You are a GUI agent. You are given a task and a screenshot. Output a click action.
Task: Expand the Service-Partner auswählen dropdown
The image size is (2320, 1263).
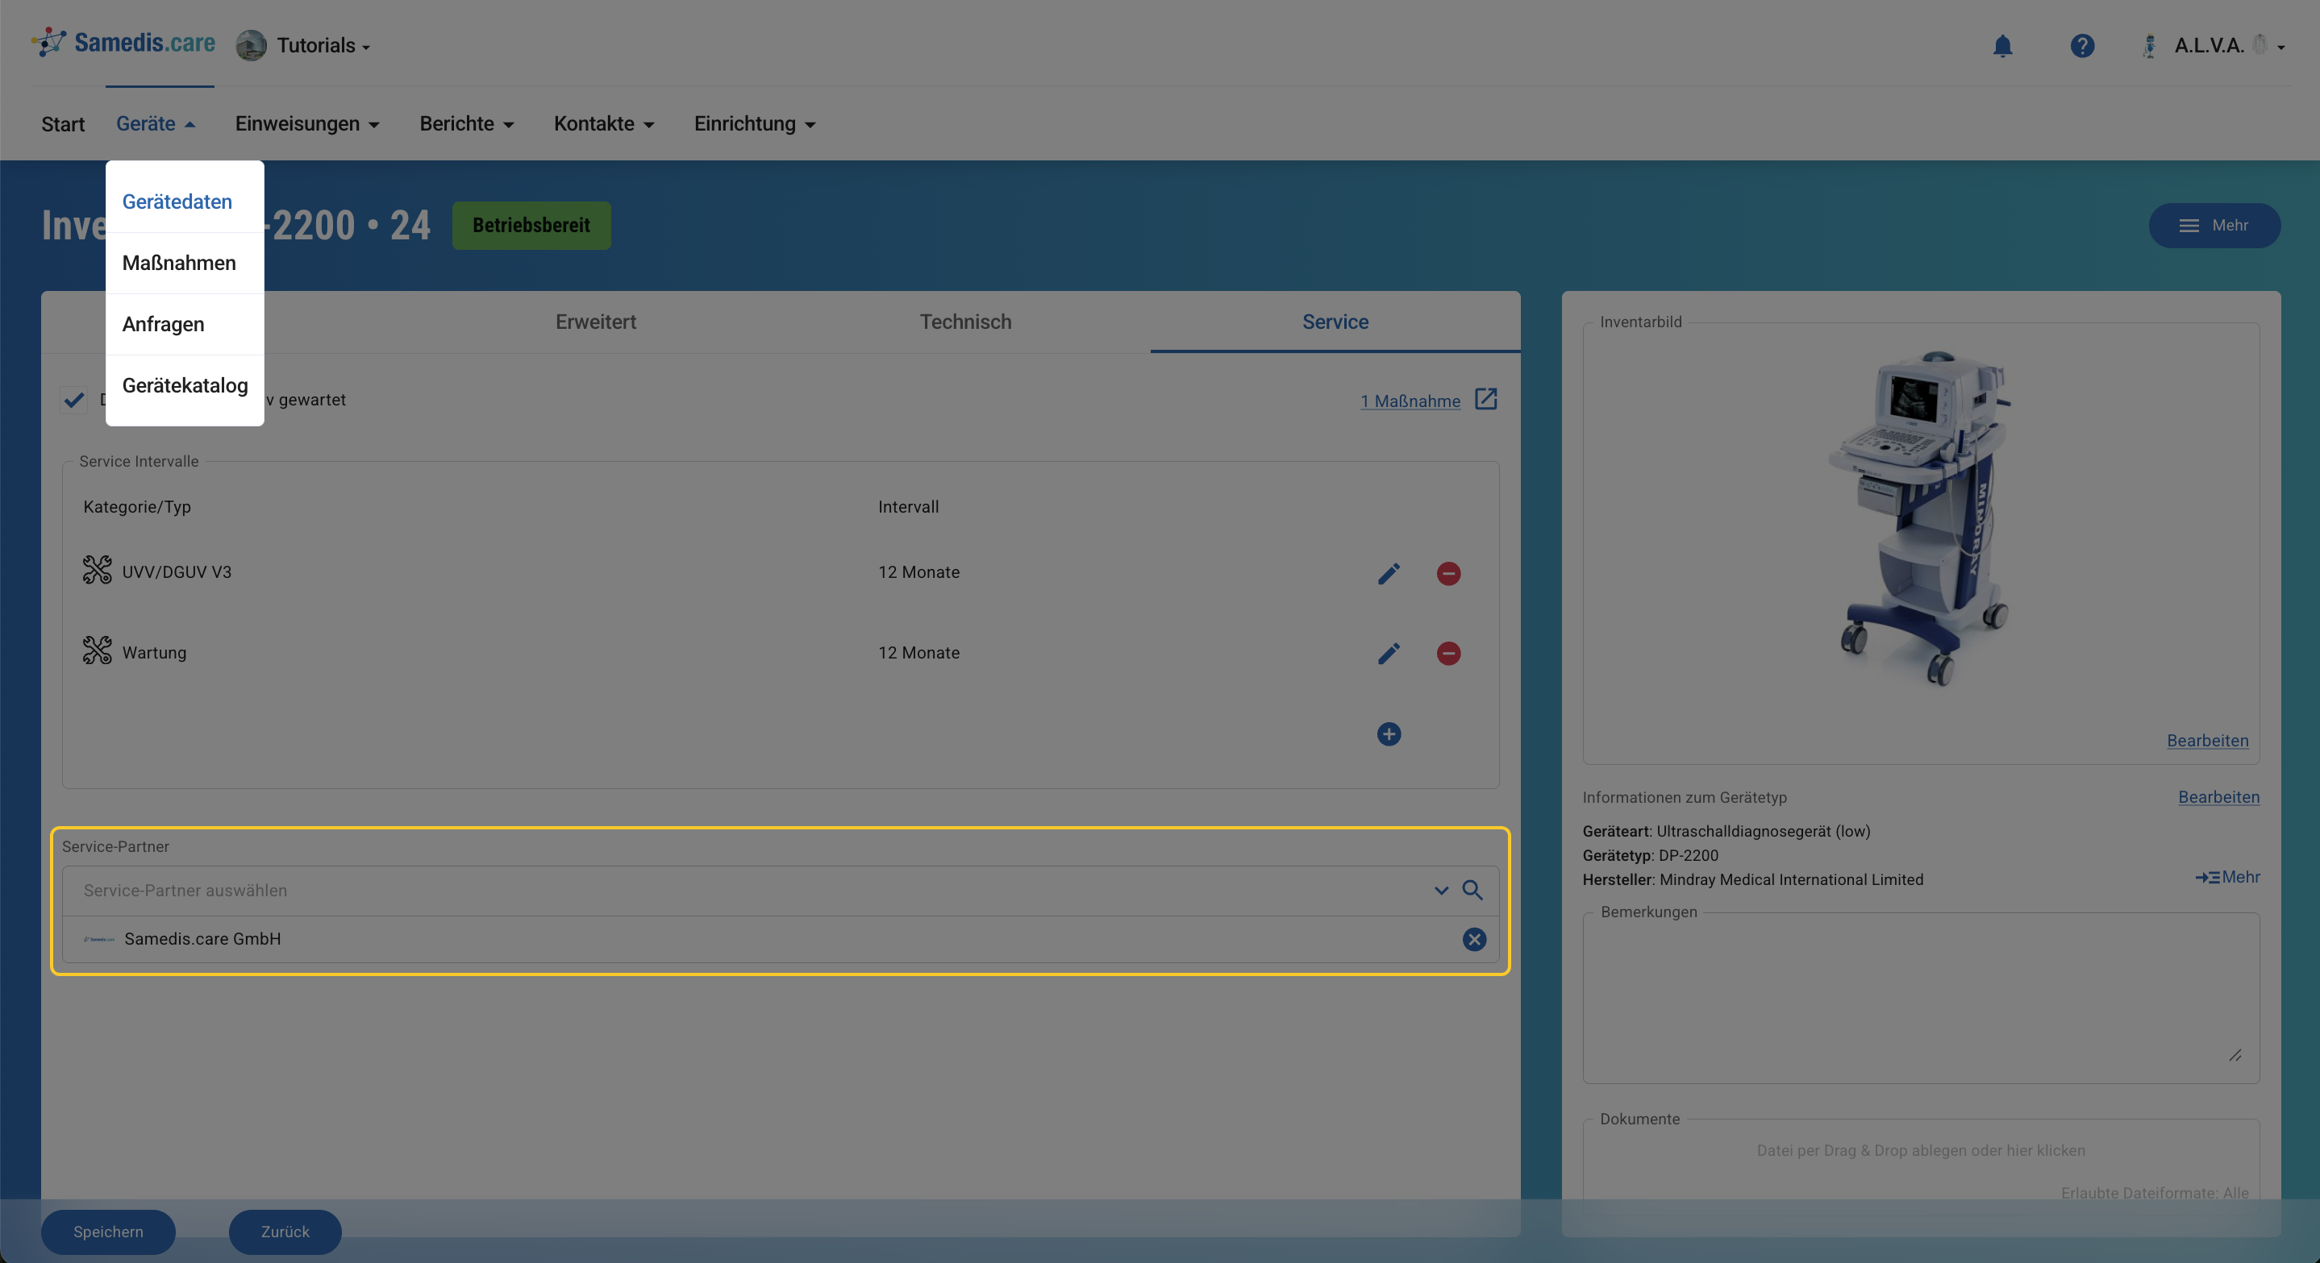click(x=1440, y=891)
